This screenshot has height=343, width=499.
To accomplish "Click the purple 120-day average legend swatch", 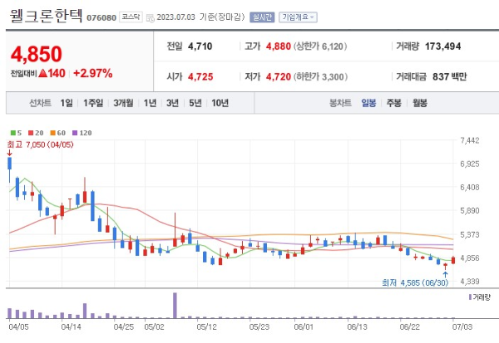I will coord(75,133).
